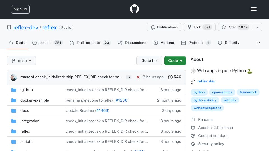Open the reflex repository name link
Viewport: 269px width, 151px height.
click(x=49, y=28)
